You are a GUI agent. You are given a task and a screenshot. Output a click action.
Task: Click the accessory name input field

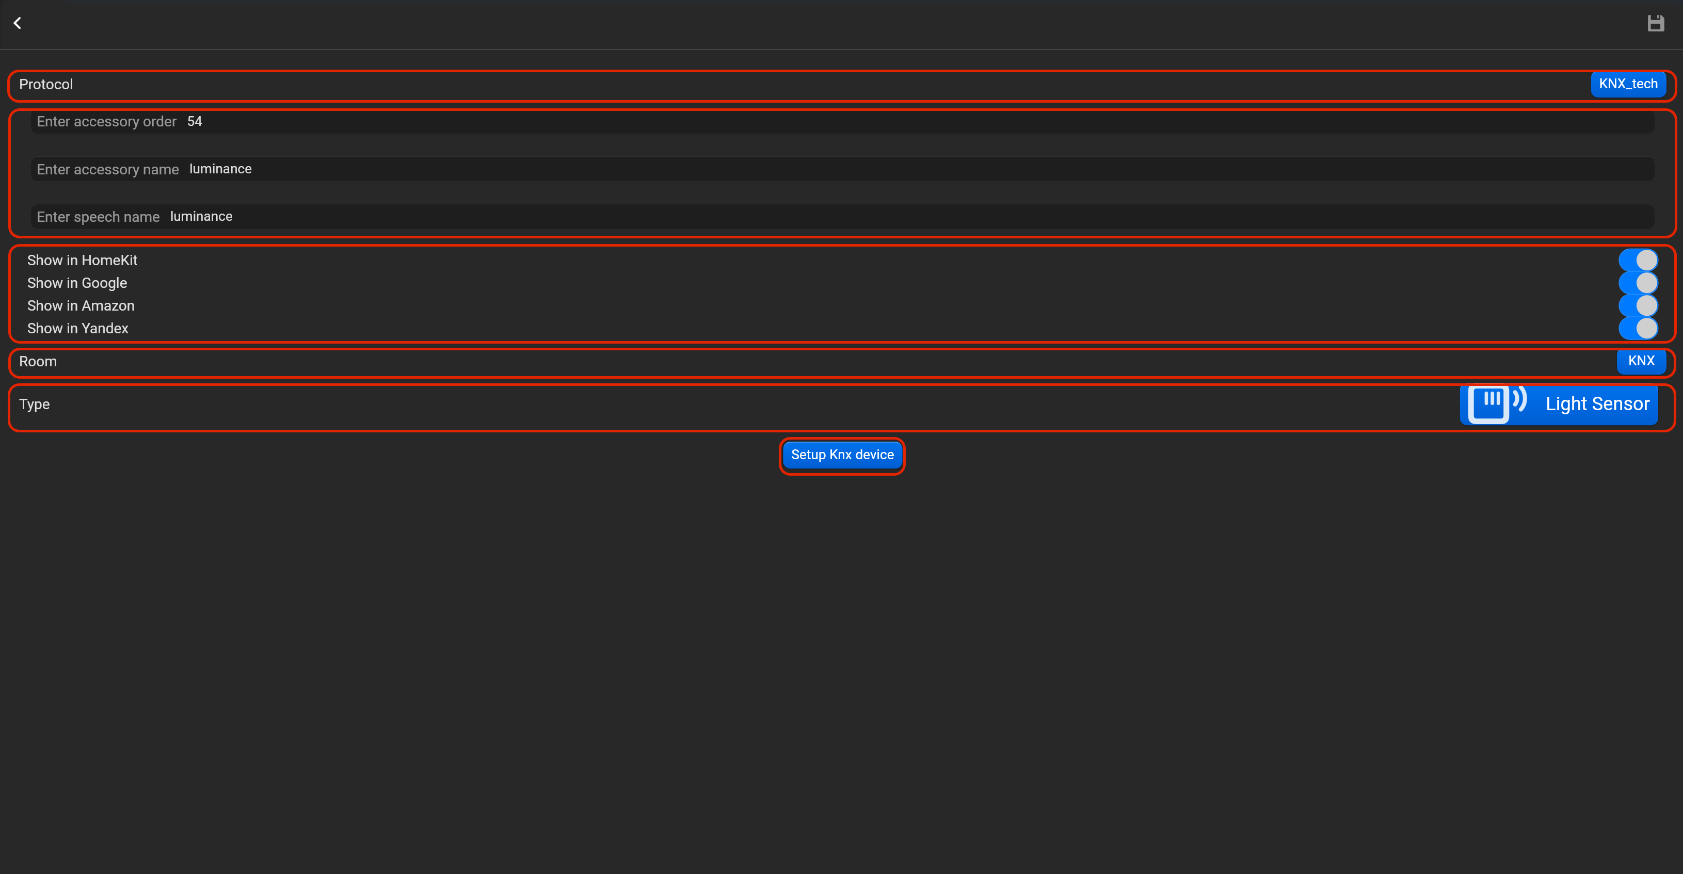(842, 169)
